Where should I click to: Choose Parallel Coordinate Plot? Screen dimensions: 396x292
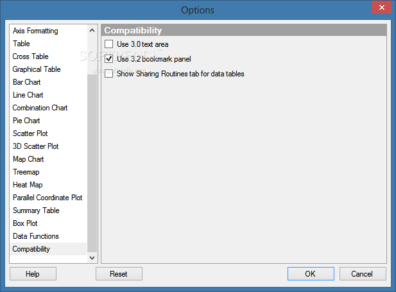(x=47, y=198)
